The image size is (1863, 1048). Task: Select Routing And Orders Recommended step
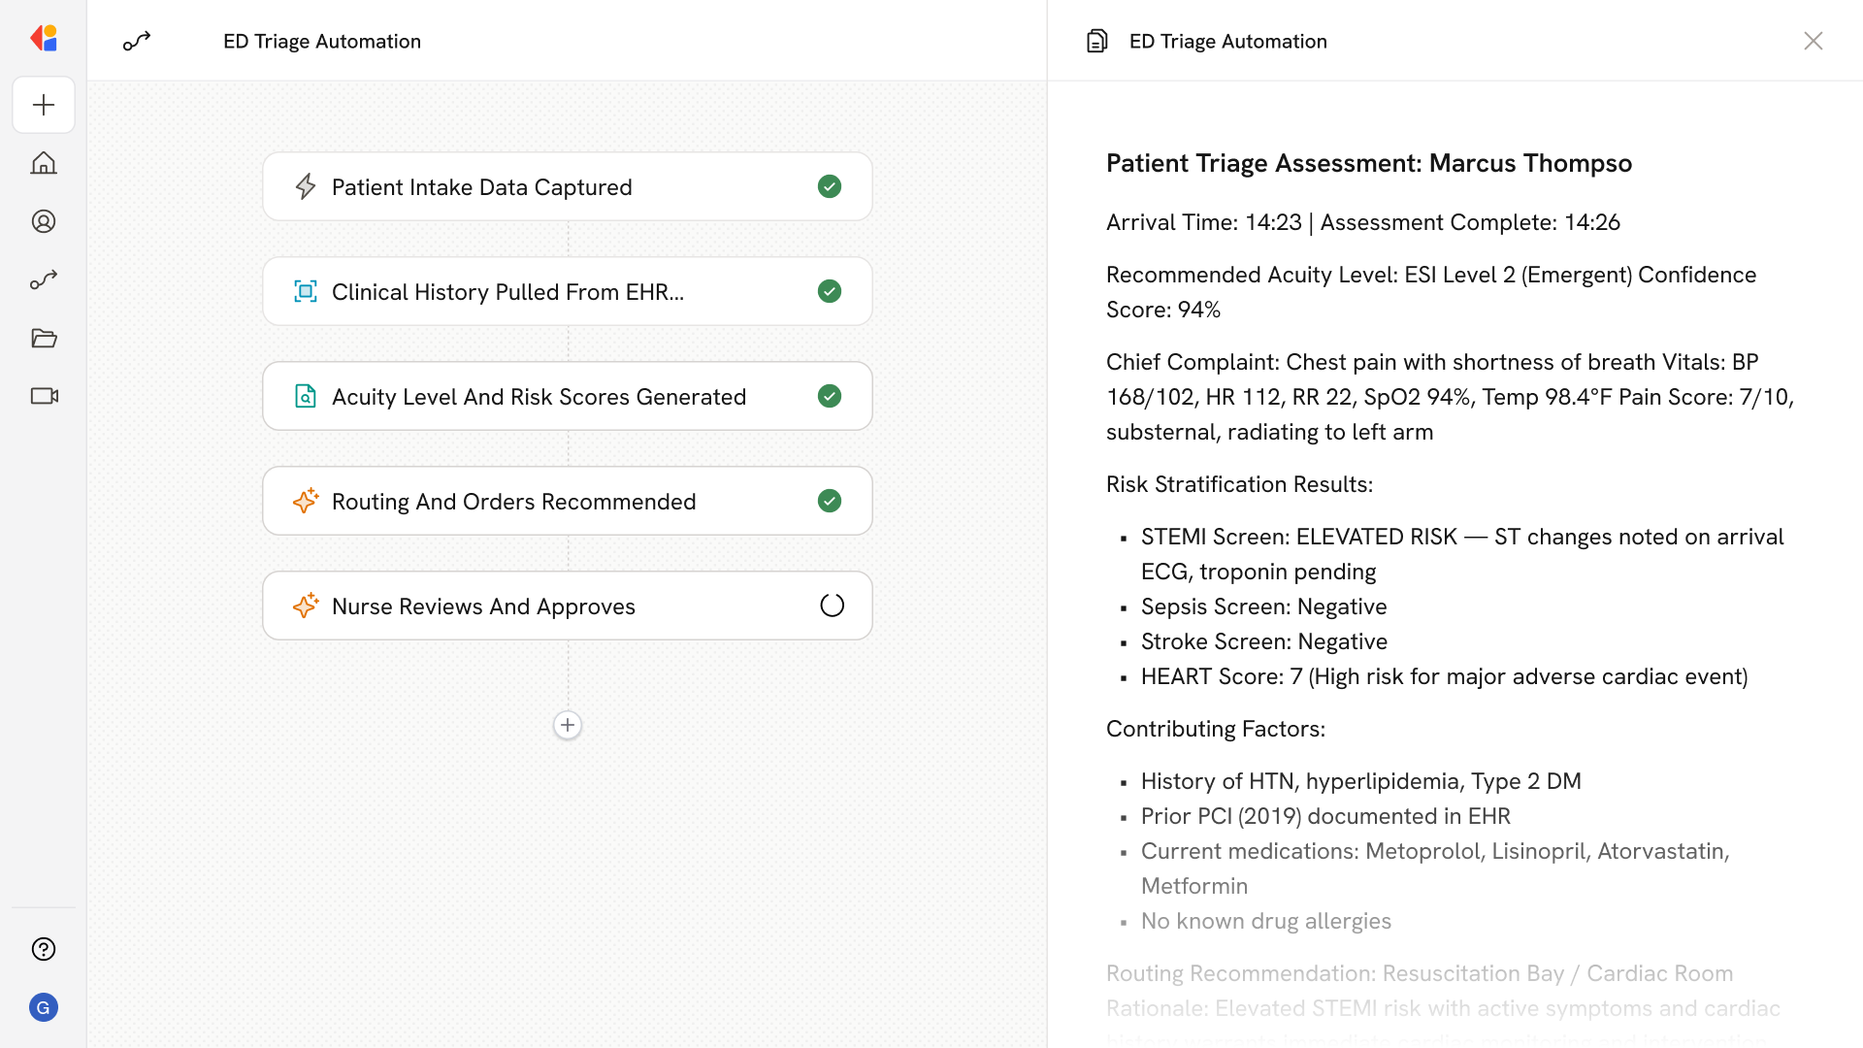(x=513, y=502)
